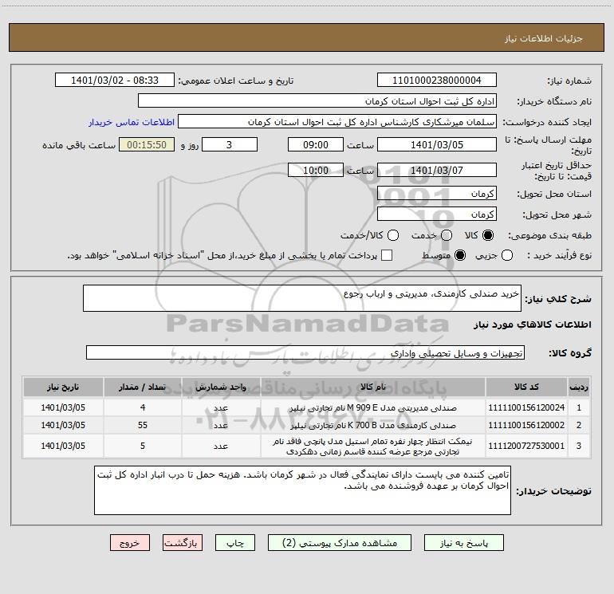Screen dimensions: 614x594
Task: Click the delivery province field کرمان
Action: click(437, 193)
